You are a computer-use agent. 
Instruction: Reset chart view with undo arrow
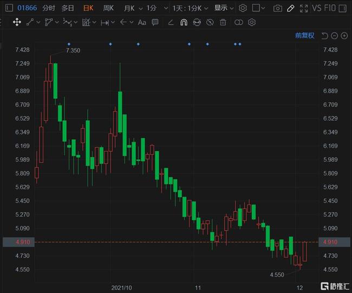point(324,36)
